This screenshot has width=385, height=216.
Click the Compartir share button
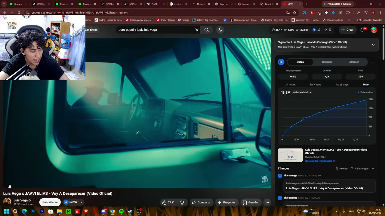201,202
